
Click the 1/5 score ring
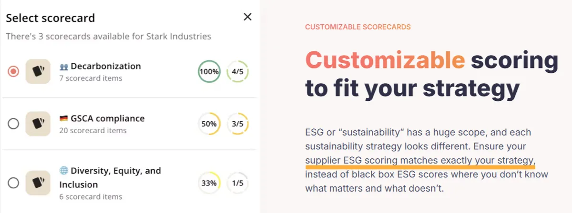point(237,183)
